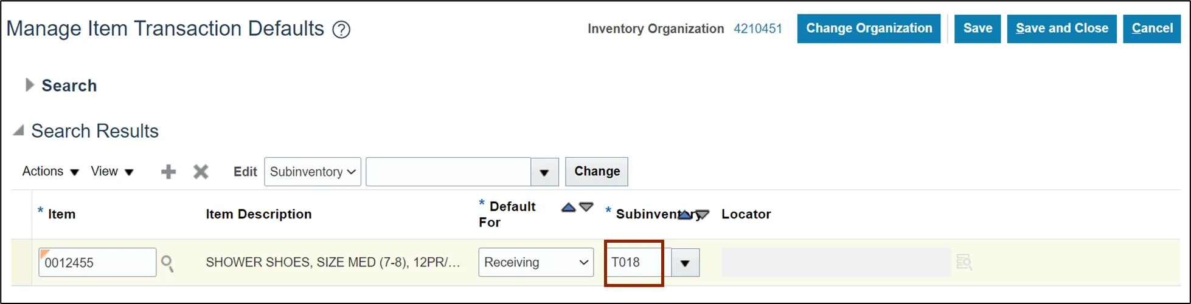Search for item using magnifier icon

click(x=167, y=263)
